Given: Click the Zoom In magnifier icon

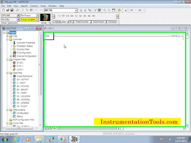Looking at the screenshot, I should click(104, 10).
